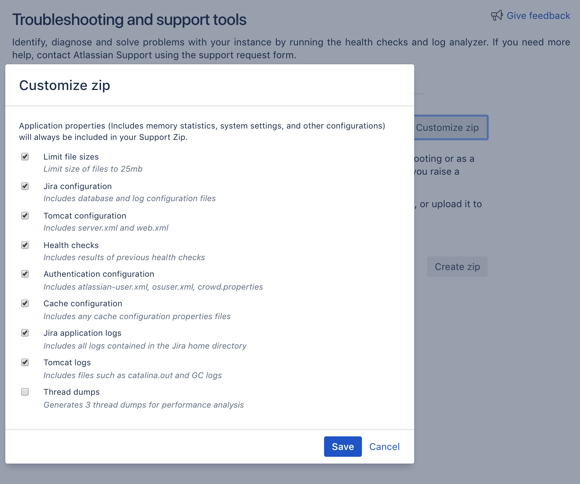This screenshot has height=484, width=580.
Task: Toggle off Health checks
Action: (x=25, y=245)
